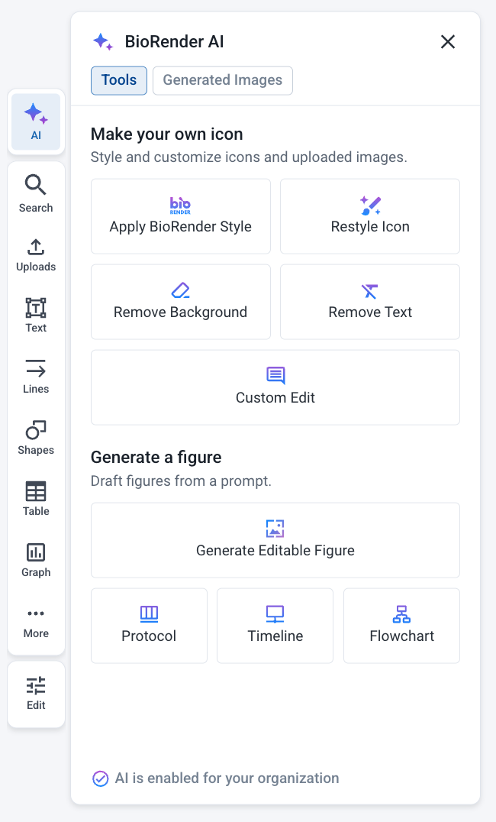Select the Remove Background tool

181,302
